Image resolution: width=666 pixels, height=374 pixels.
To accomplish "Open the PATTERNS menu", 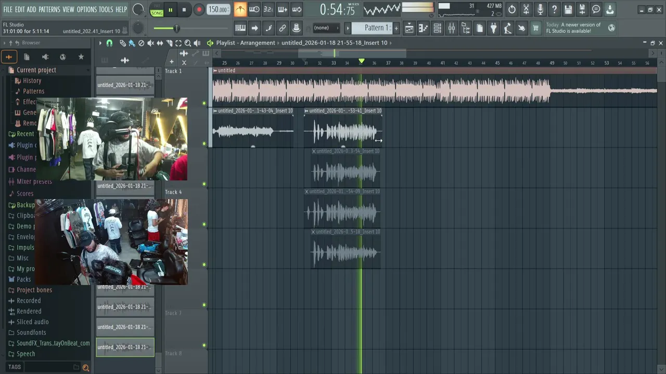I will (49, 9).
